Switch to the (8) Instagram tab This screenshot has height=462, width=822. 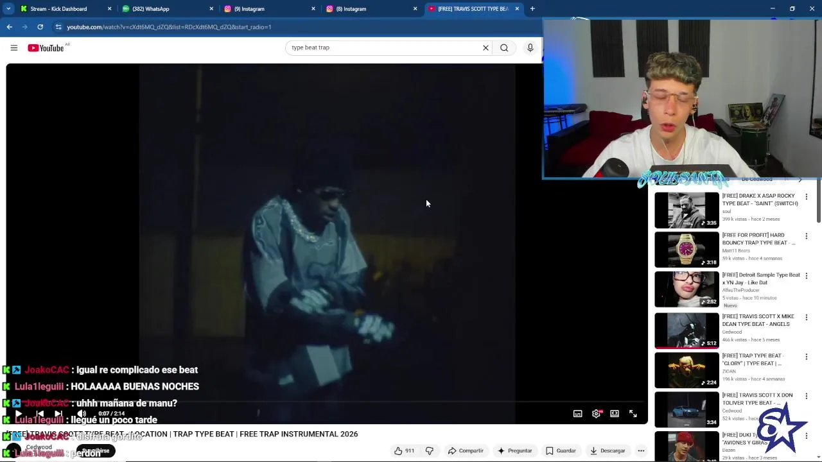pyautogui.click(x=371, y=9)
